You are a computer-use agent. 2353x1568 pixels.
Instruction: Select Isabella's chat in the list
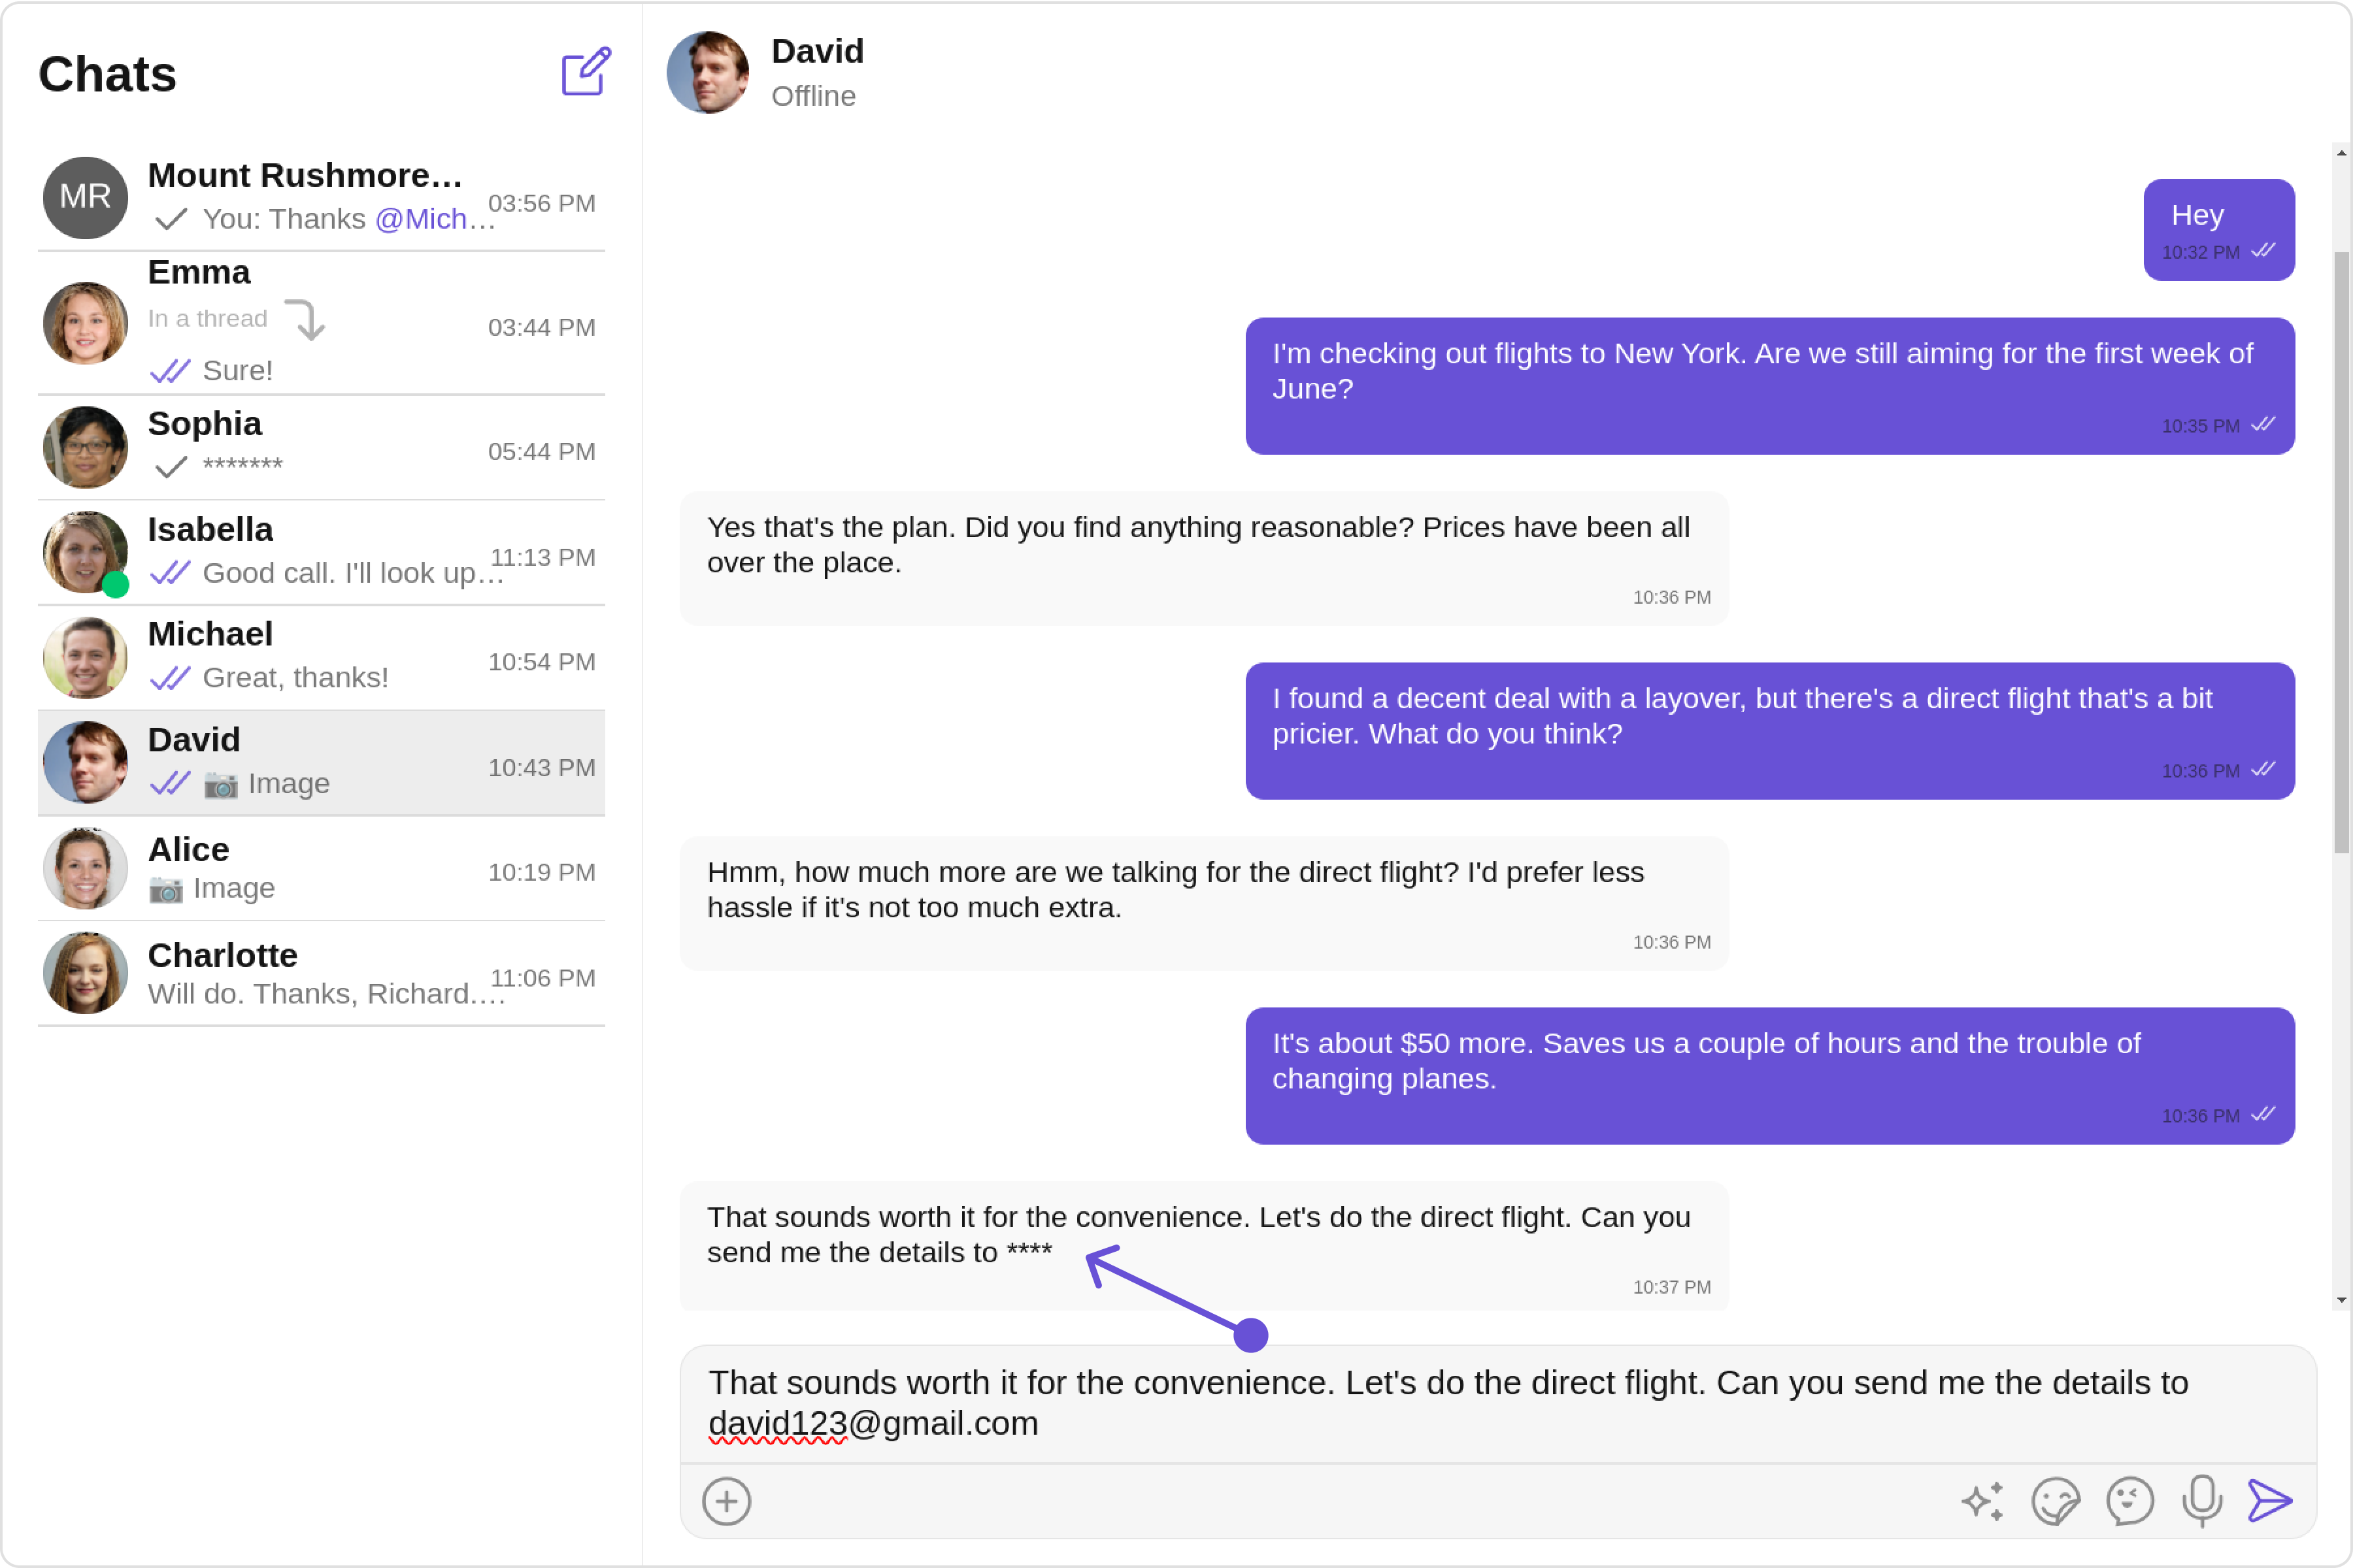tap(320, 552)
